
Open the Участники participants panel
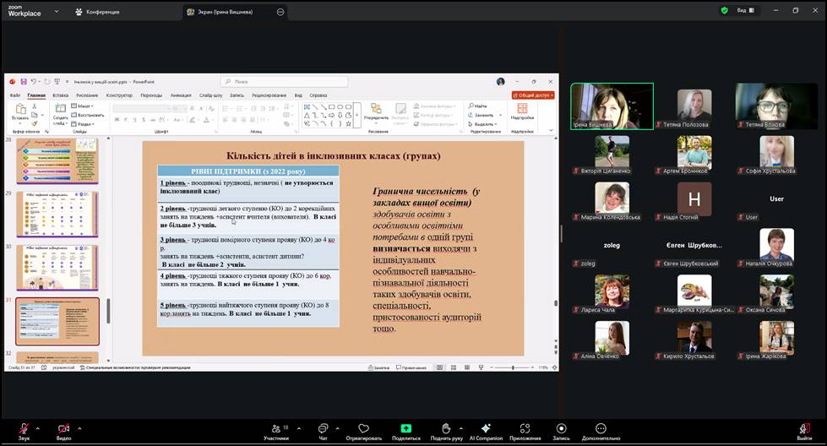[x=275, y=429]
